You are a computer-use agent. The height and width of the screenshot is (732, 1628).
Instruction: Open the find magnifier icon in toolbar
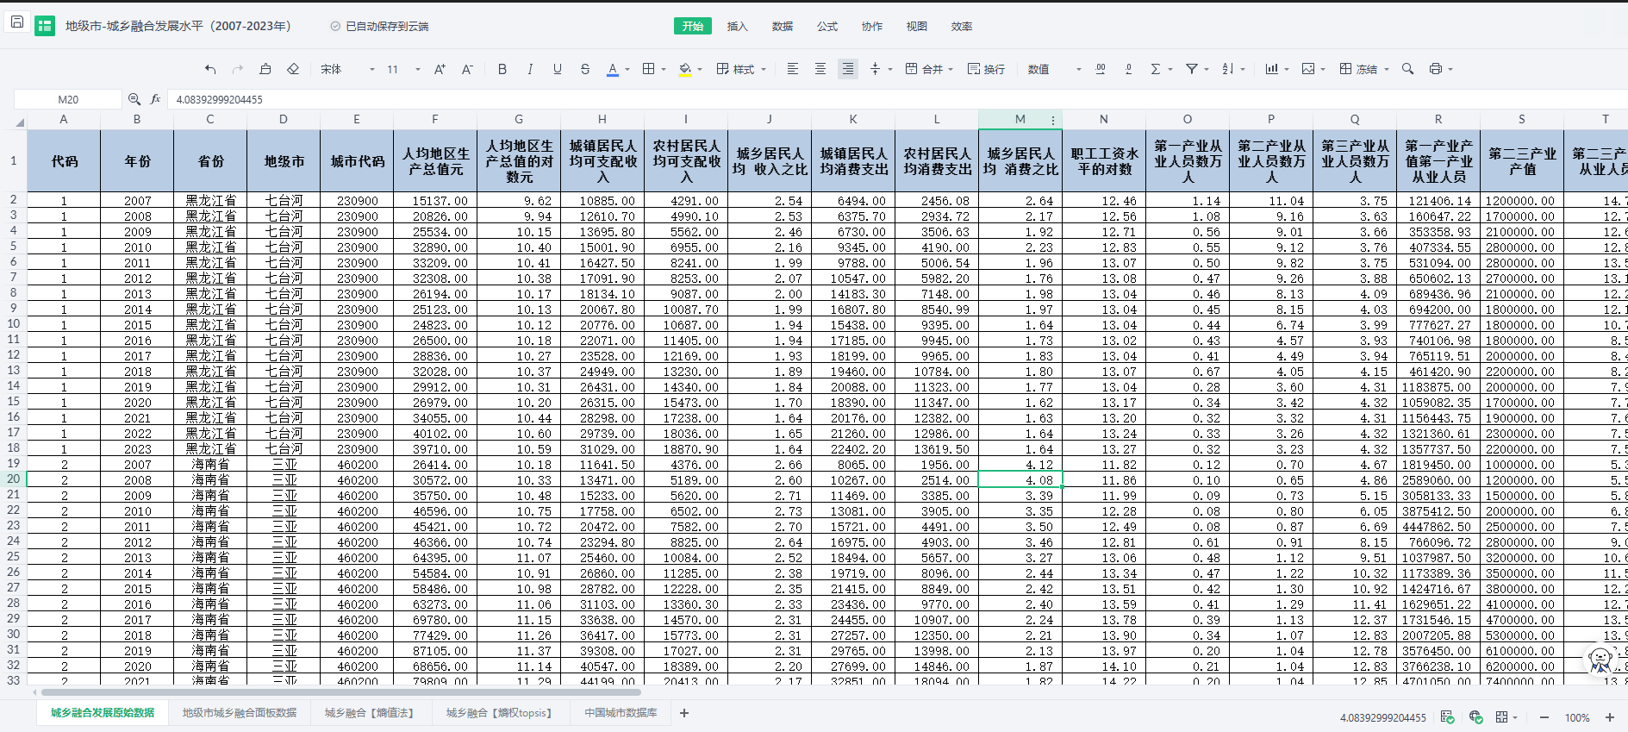(1407, 69)
